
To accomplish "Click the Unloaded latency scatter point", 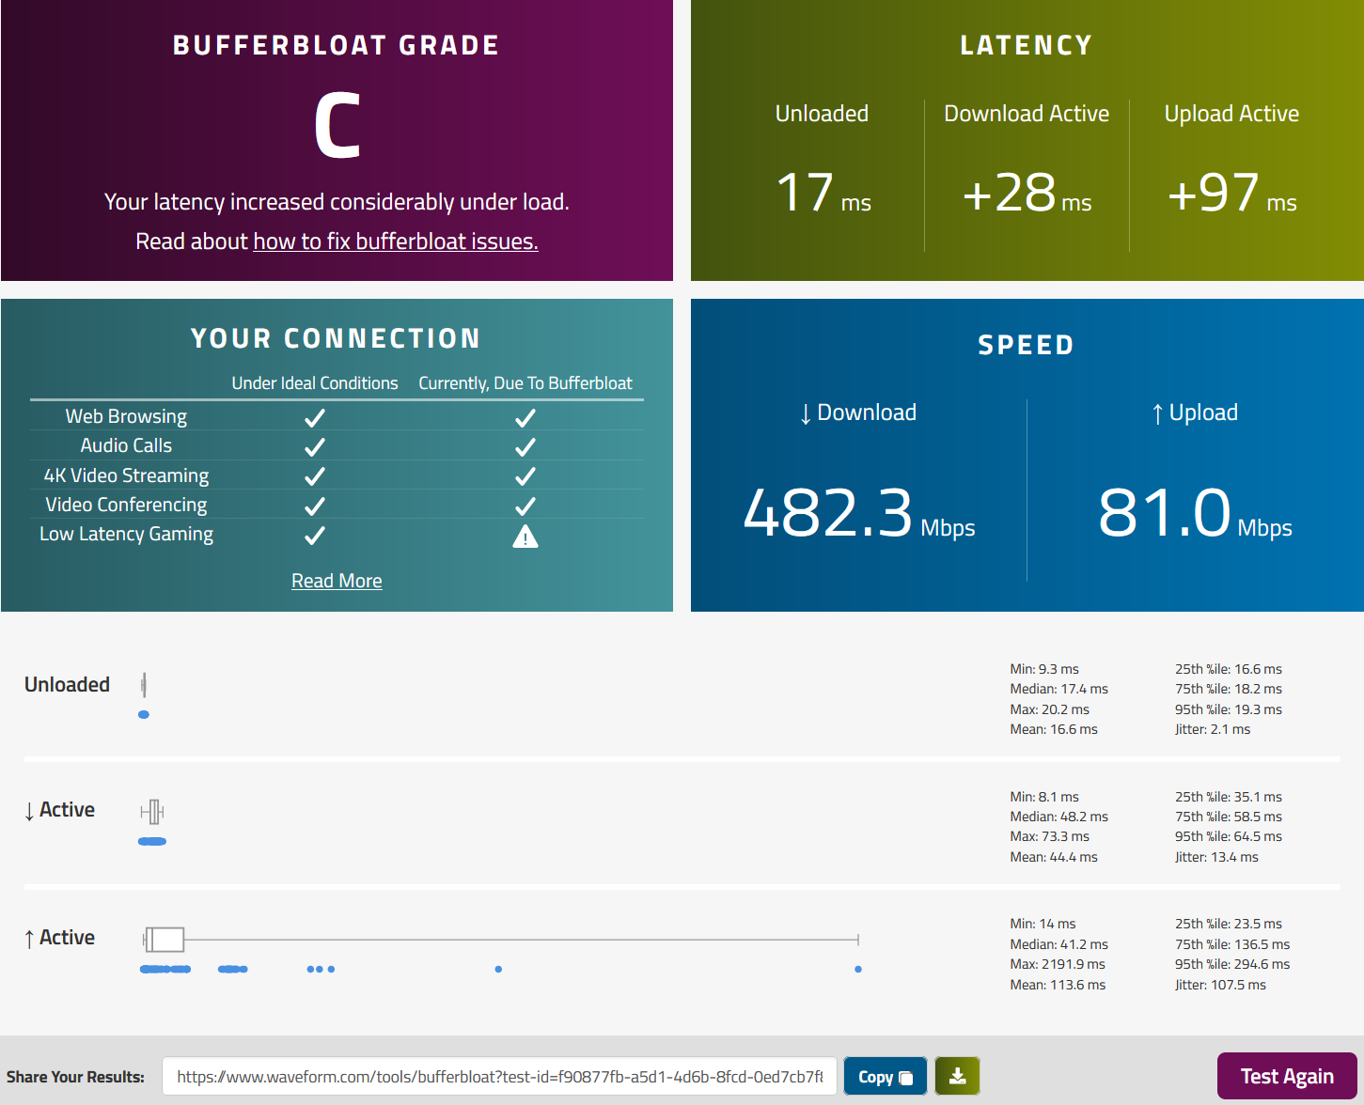I will (144, 714).
